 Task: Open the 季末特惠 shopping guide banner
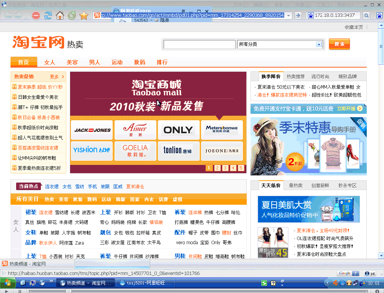click(x=309, y=146)
